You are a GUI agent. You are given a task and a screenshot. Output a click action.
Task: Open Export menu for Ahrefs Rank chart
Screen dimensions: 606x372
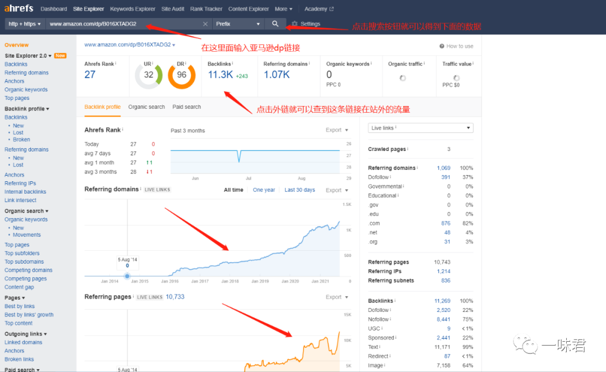337,130
